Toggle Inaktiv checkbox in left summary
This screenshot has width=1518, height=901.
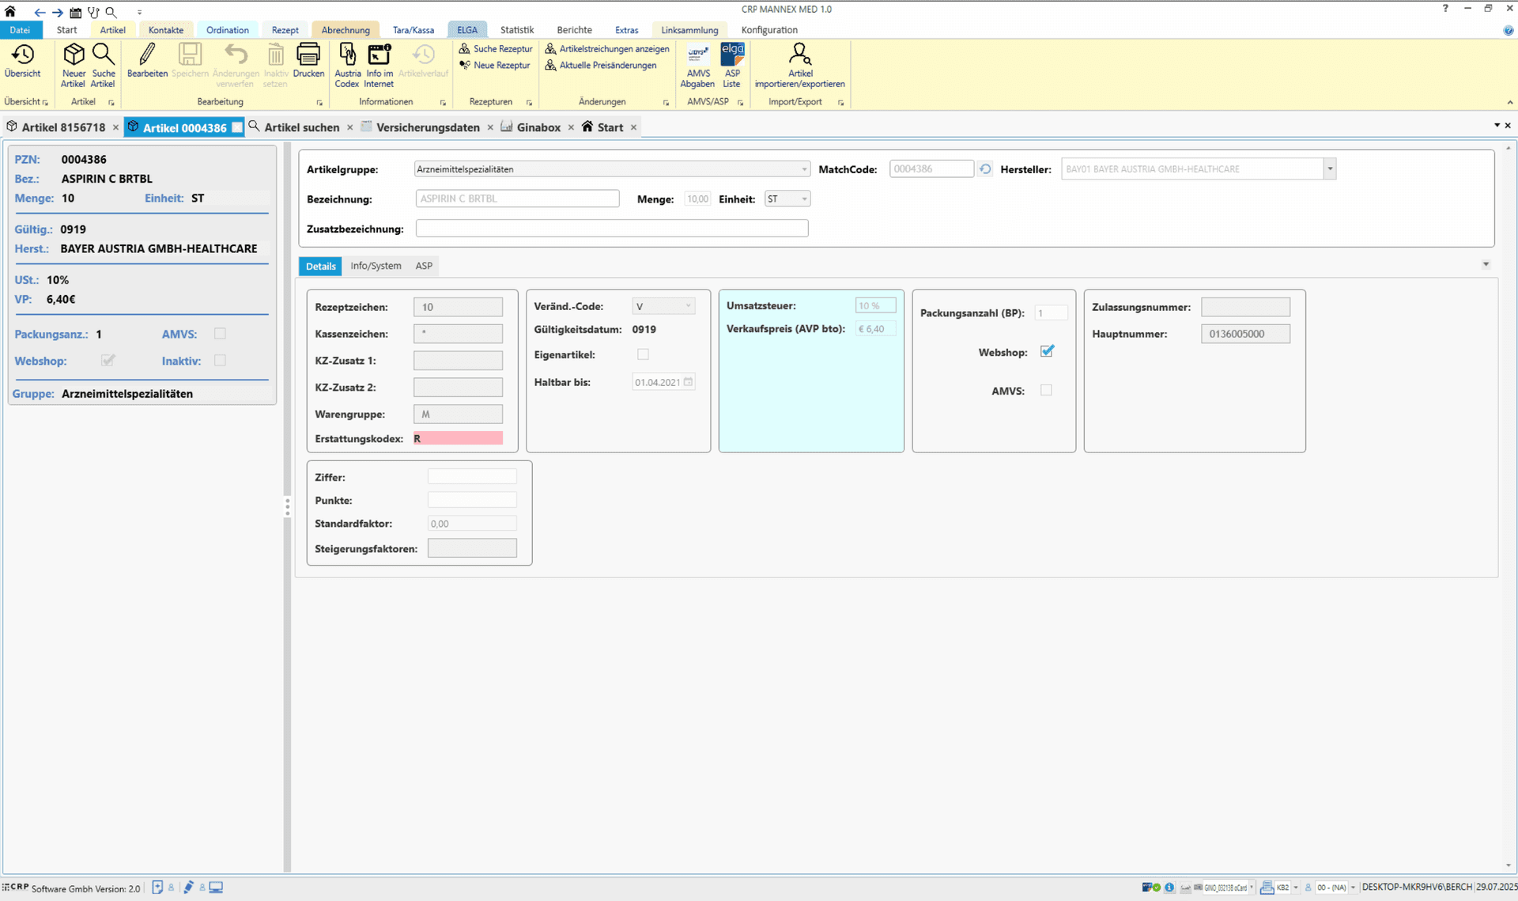(220, 361)
